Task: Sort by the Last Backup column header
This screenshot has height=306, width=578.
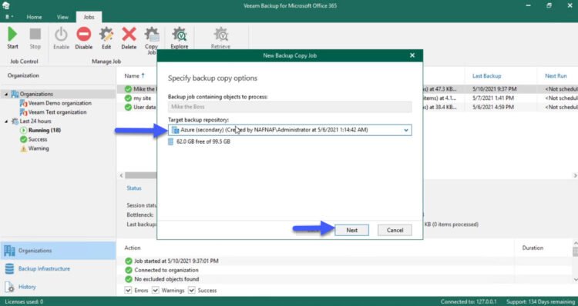Action: click(x=486, y=76)
